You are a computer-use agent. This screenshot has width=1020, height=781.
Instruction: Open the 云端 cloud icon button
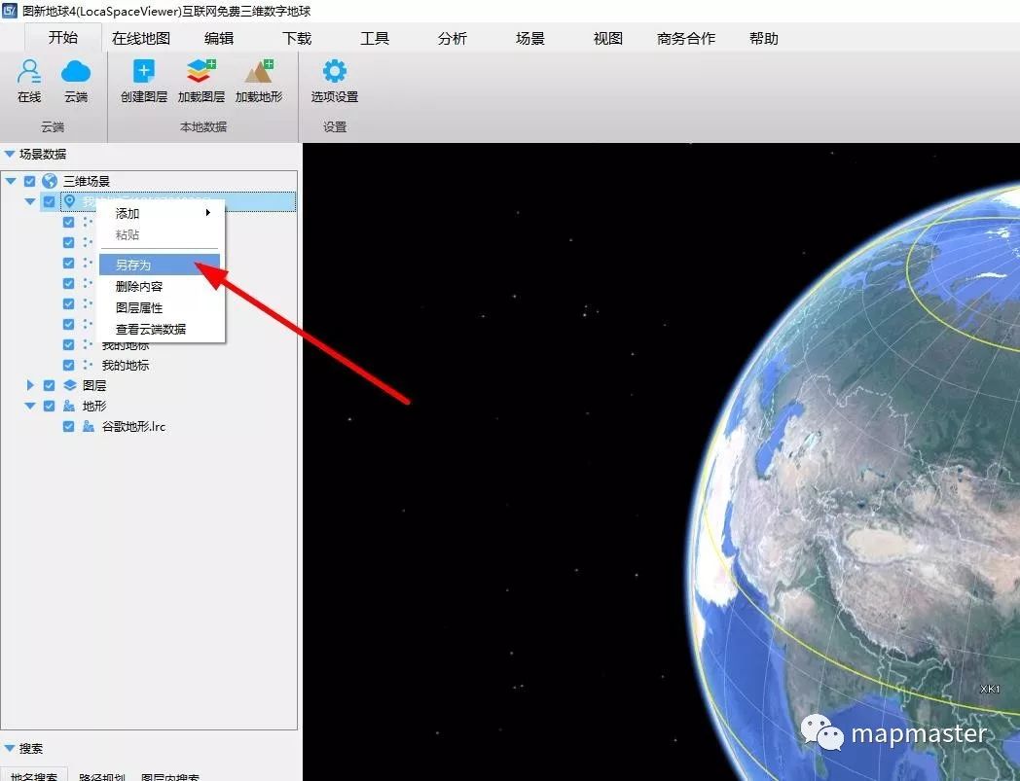(76, 81)
